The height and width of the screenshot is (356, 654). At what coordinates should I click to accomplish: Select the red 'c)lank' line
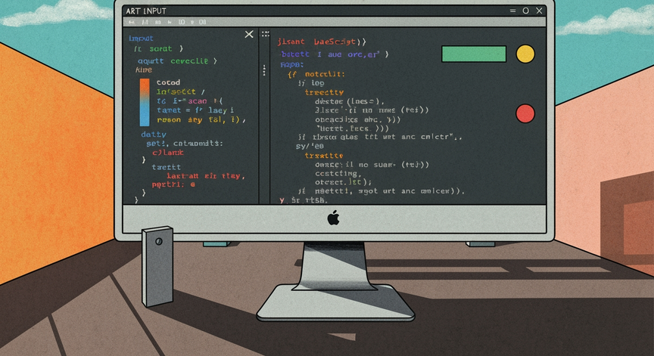(x=168, y=153)
